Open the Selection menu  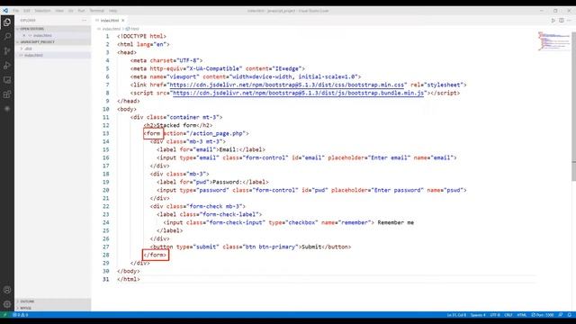coord(43,11)
